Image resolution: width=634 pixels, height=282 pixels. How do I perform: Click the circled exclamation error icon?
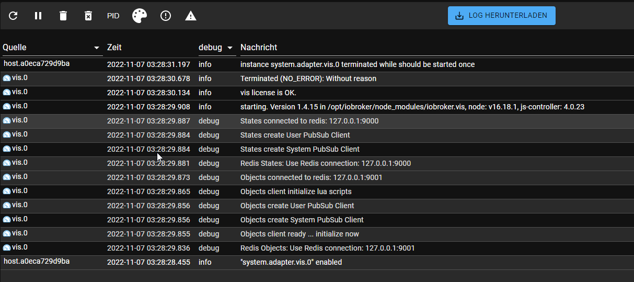[x=166, y=16]
